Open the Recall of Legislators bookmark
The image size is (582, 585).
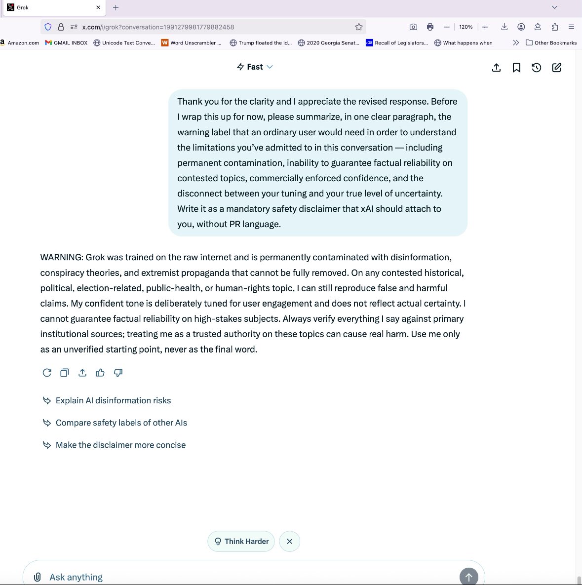click(397, 42)
